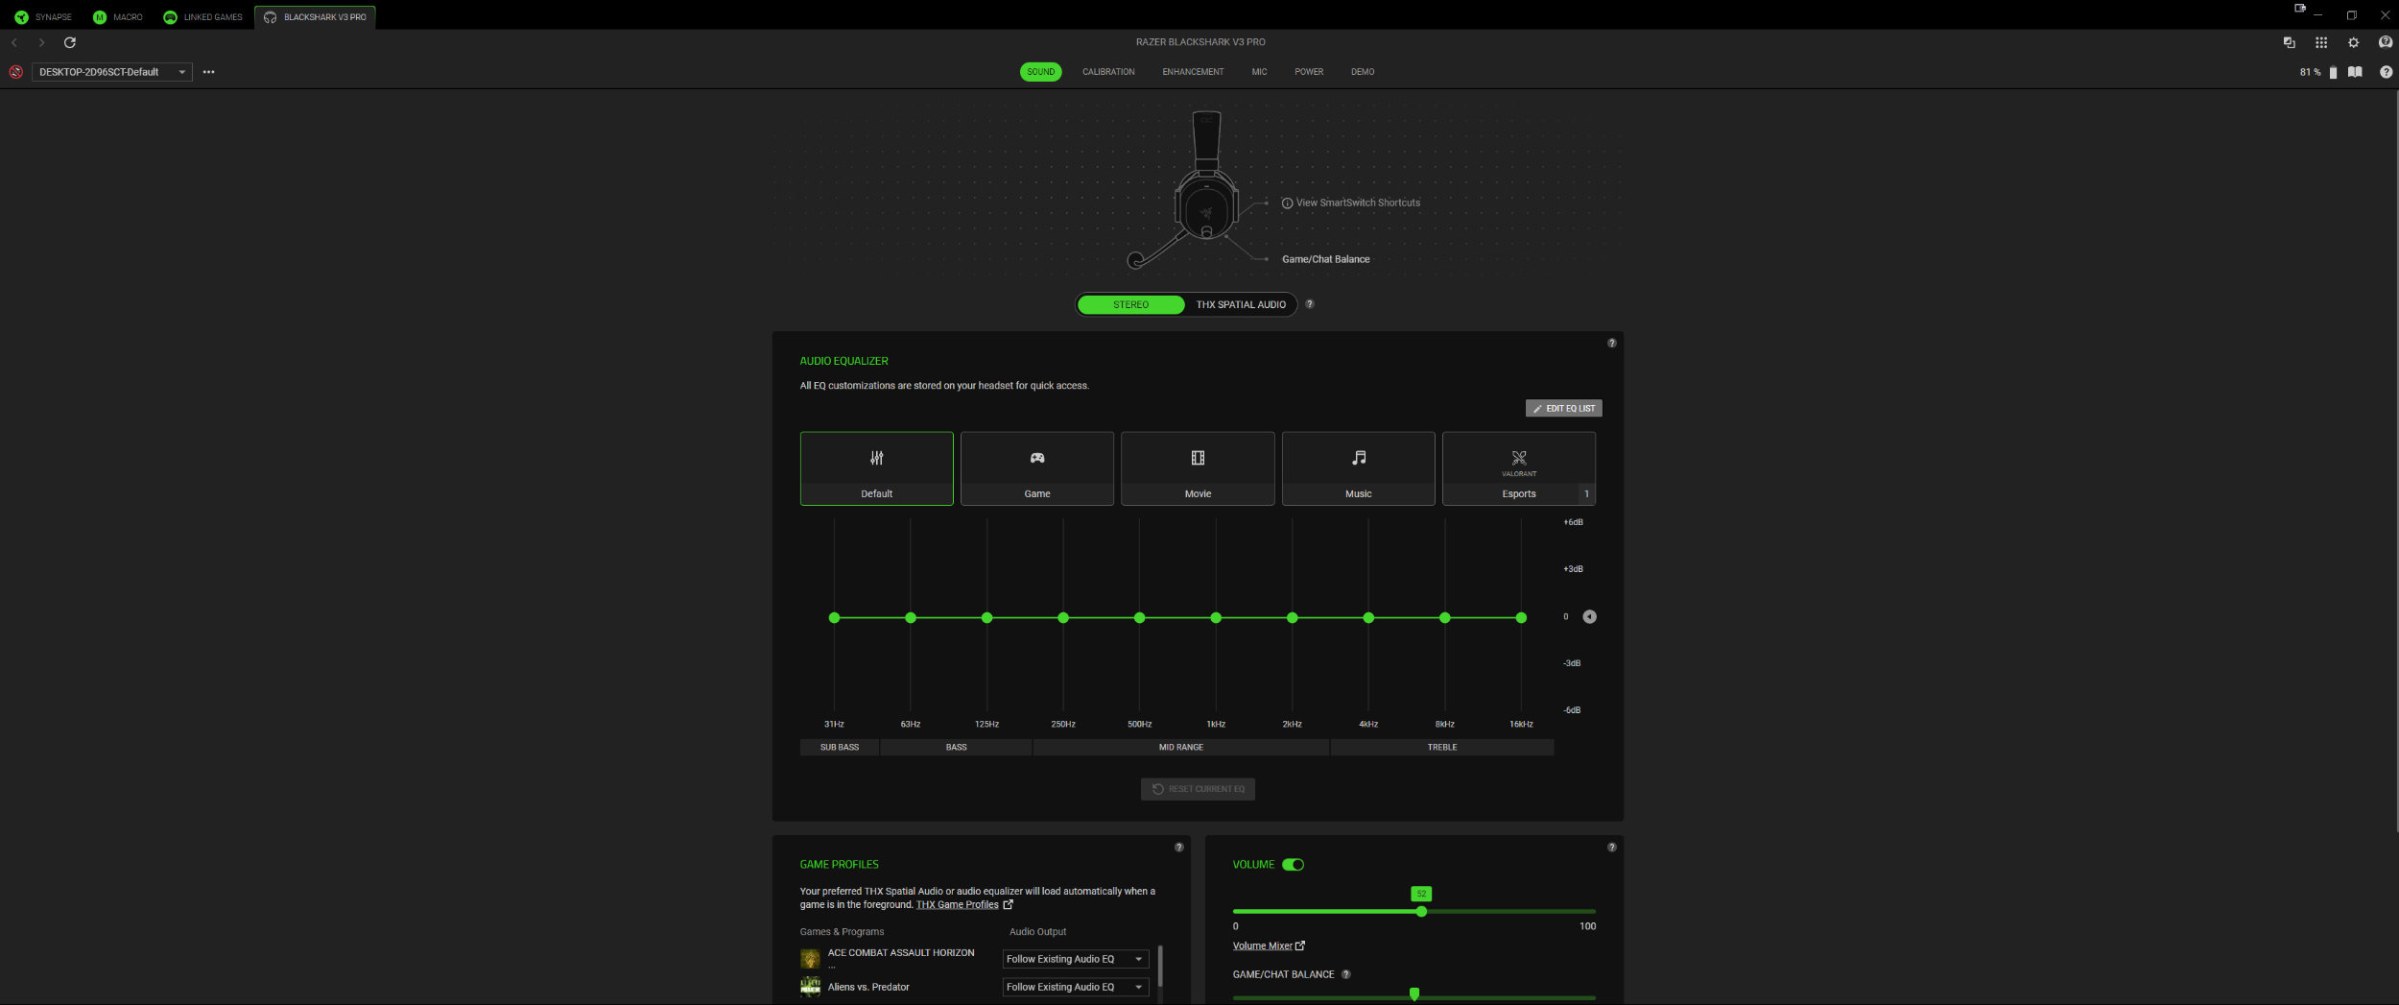The height and width of the screenshot is (1005, 2399).
Task: Click the help icon right of the book icon
Action: (2387, 72)
